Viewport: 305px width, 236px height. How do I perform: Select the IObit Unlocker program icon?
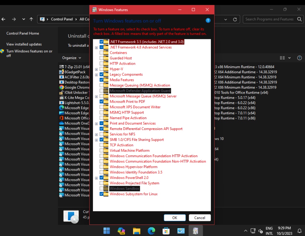[x=61, y=92]
